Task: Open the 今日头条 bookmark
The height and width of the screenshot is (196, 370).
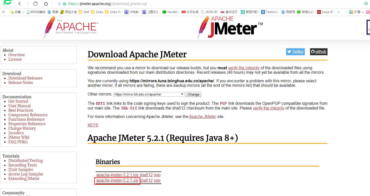Action: 190,12
